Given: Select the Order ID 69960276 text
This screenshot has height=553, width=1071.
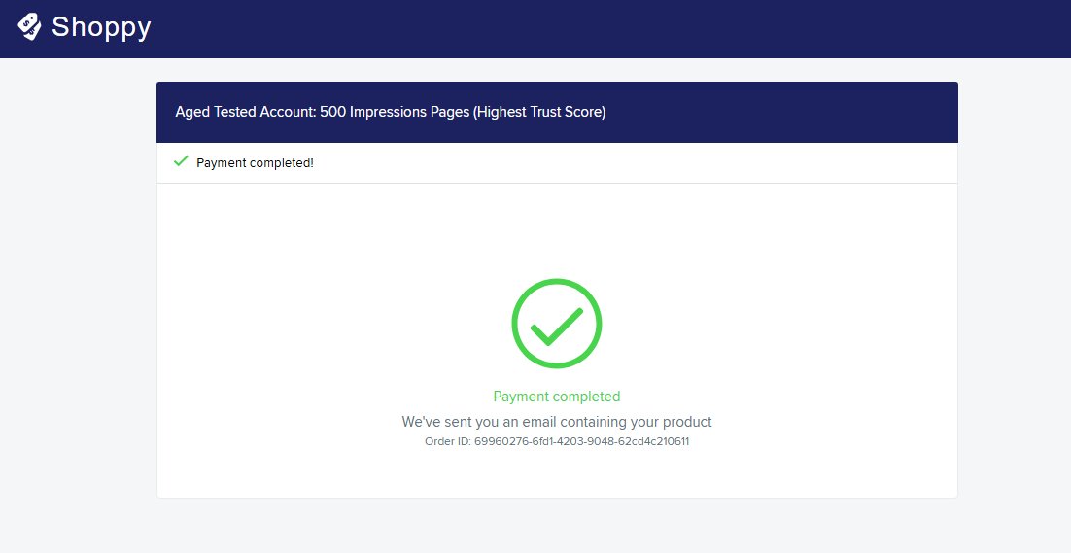Looking at the screenshot, I should 557,441.
